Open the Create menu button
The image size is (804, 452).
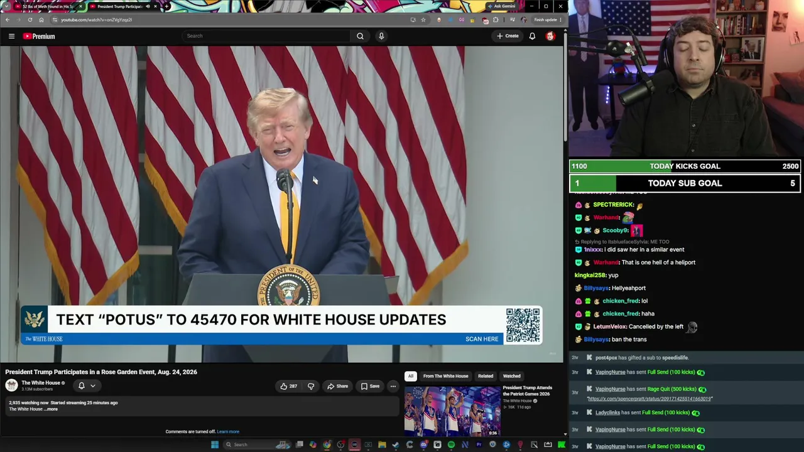(508, 36)
